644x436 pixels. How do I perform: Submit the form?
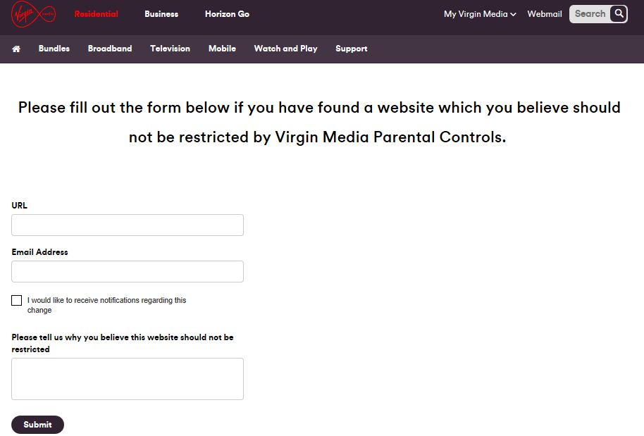pos(38,425)
